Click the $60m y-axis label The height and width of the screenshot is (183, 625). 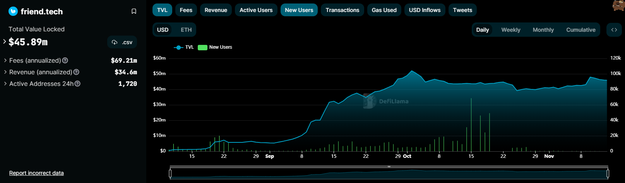point(159,58)
